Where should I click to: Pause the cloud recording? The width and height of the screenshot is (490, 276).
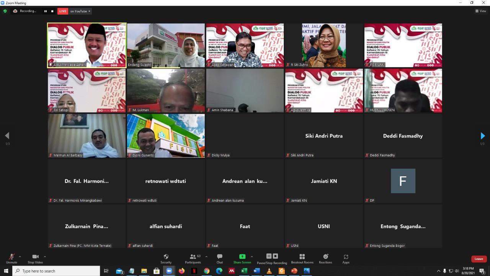click(269, 256)
